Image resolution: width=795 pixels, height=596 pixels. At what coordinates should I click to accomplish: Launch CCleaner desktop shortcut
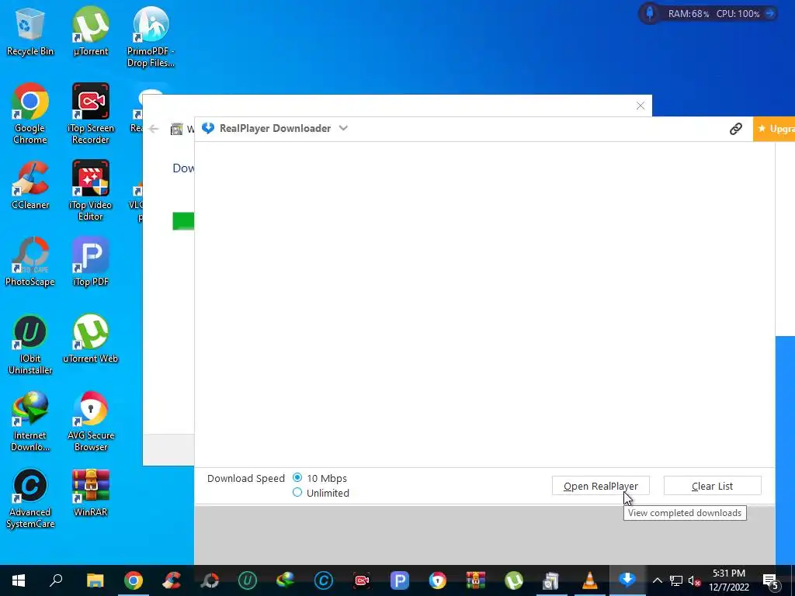point(30,185)
